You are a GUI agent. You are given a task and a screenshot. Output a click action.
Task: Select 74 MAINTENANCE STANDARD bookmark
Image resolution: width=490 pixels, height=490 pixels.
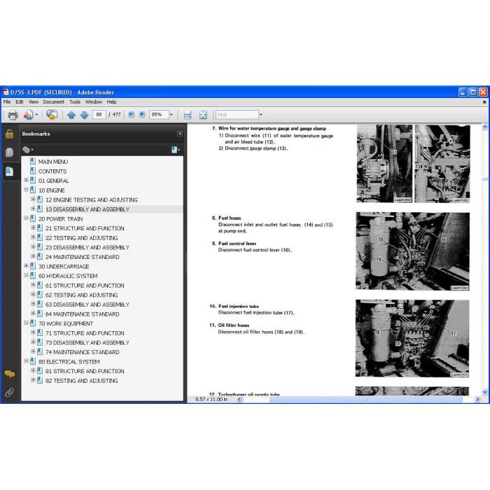tap(83, 352)
